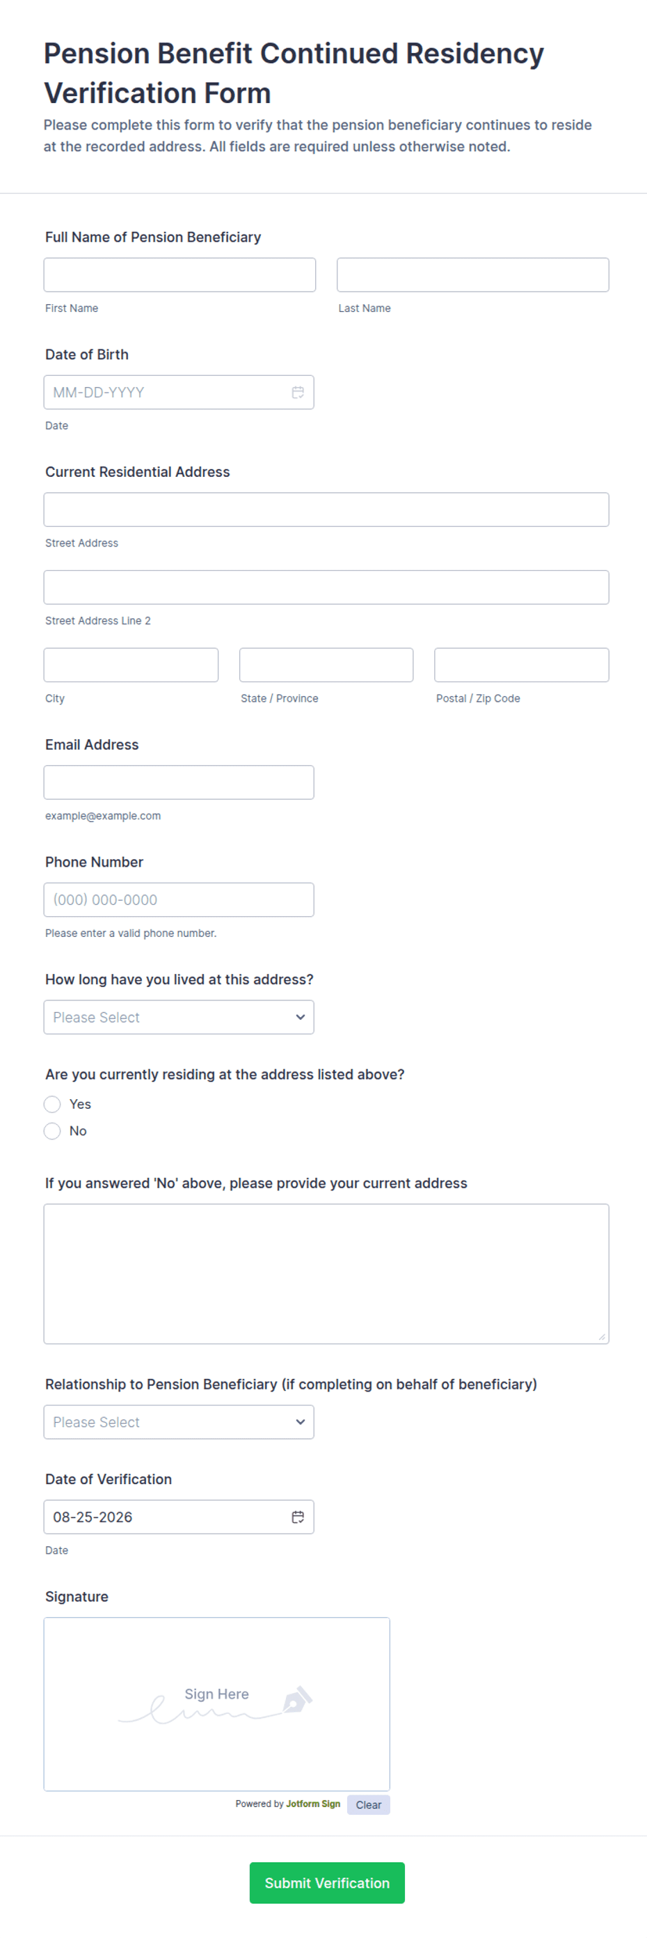
Task: Open the Date of Verification calendar icon
Action: coord(298,1517)
